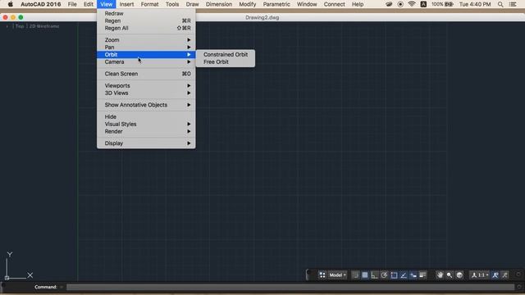
Task: Click the status bar settings gear
Action: pos(518,275)
